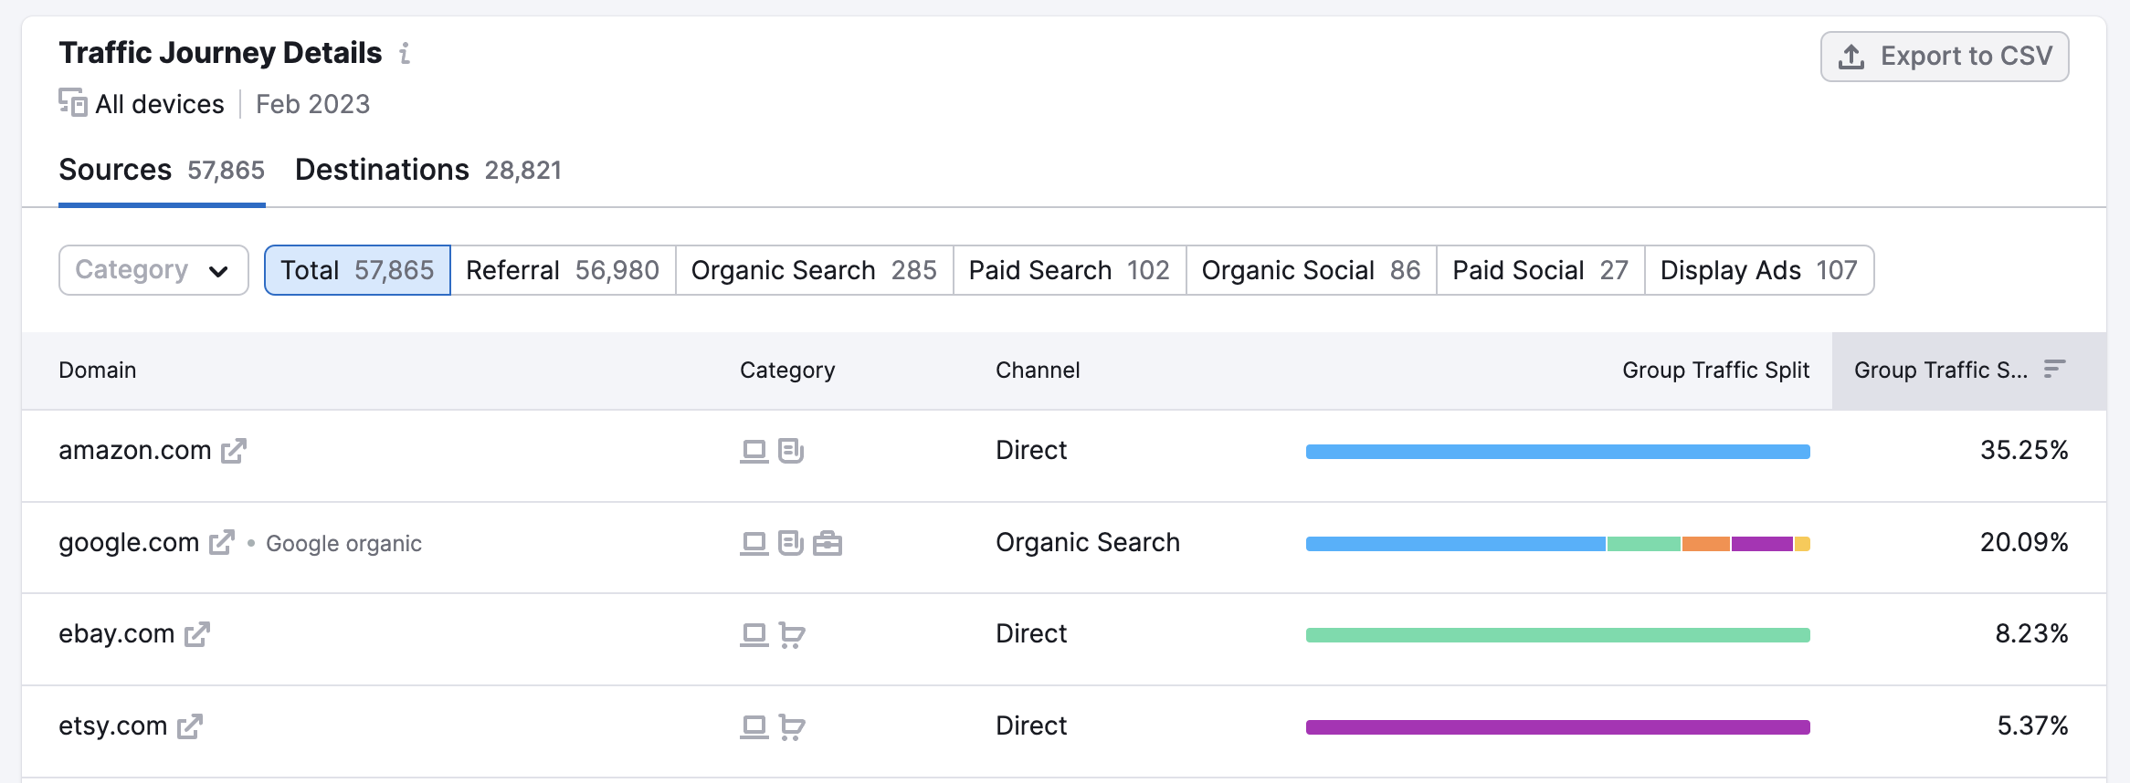
Task: Open etsy.com external link icon
Action: tap(190, 726)
